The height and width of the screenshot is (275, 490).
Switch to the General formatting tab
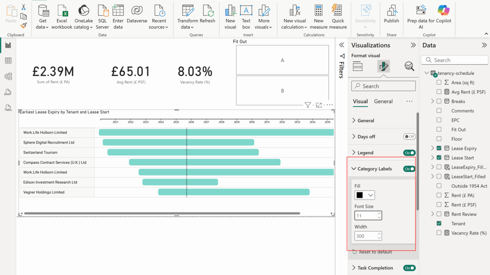383,102
